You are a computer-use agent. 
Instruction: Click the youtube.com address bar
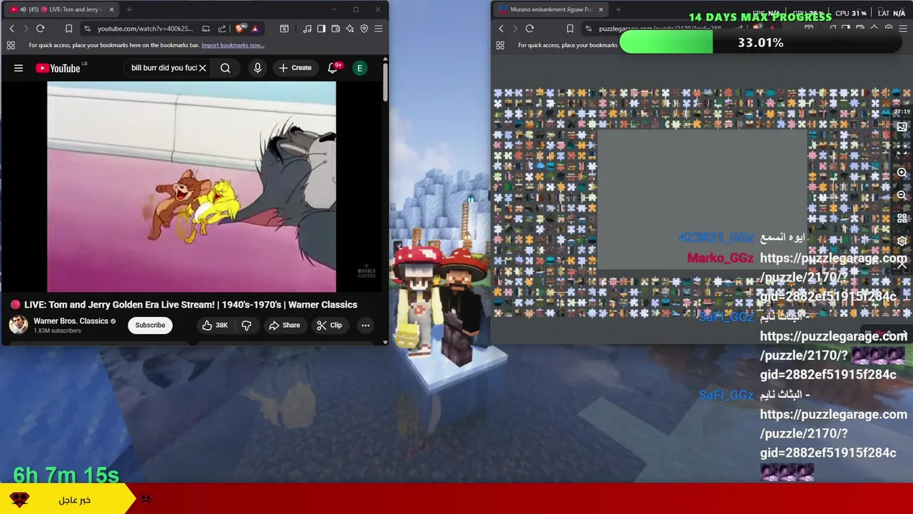tap(145, 29)
